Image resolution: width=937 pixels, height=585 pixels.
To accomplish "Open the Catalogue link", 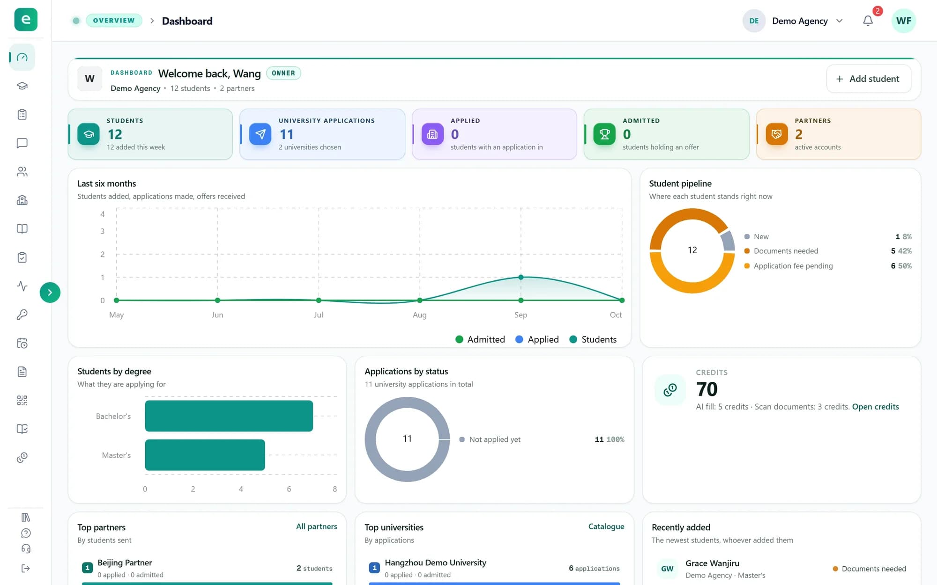I will 606,526.
